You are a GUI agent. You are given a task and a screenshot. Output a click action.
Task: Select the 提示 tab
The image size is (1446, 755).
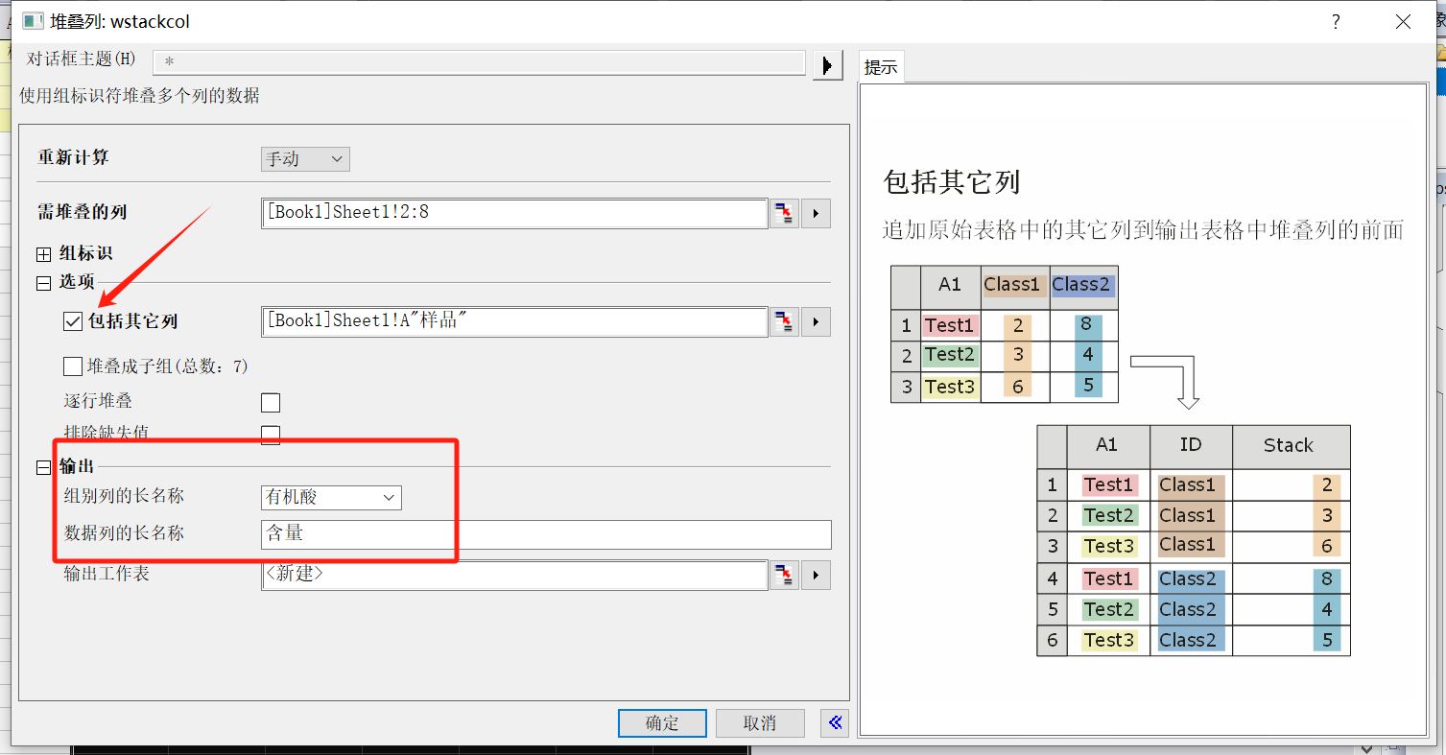881,67
